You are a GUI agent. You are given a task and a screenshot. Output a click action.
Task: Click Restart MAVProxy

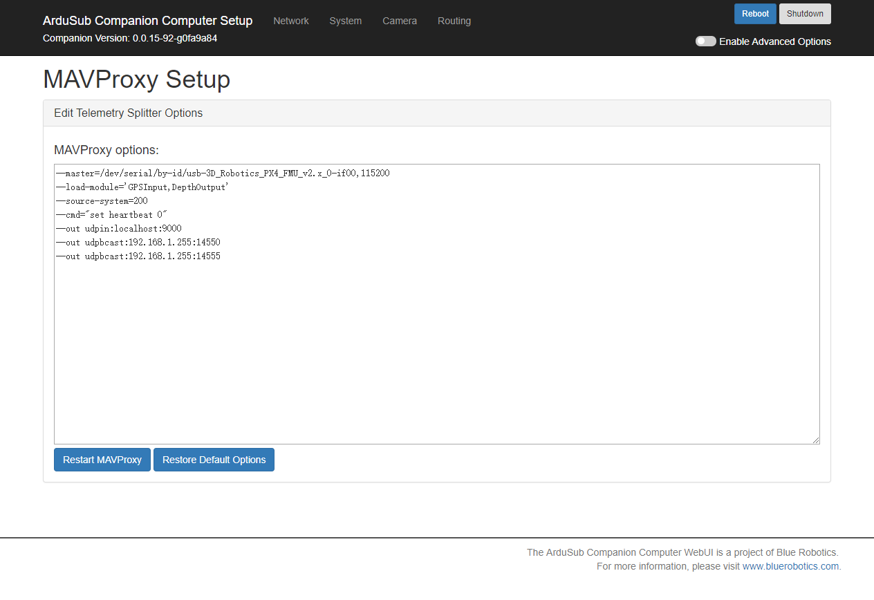point(102,460)
